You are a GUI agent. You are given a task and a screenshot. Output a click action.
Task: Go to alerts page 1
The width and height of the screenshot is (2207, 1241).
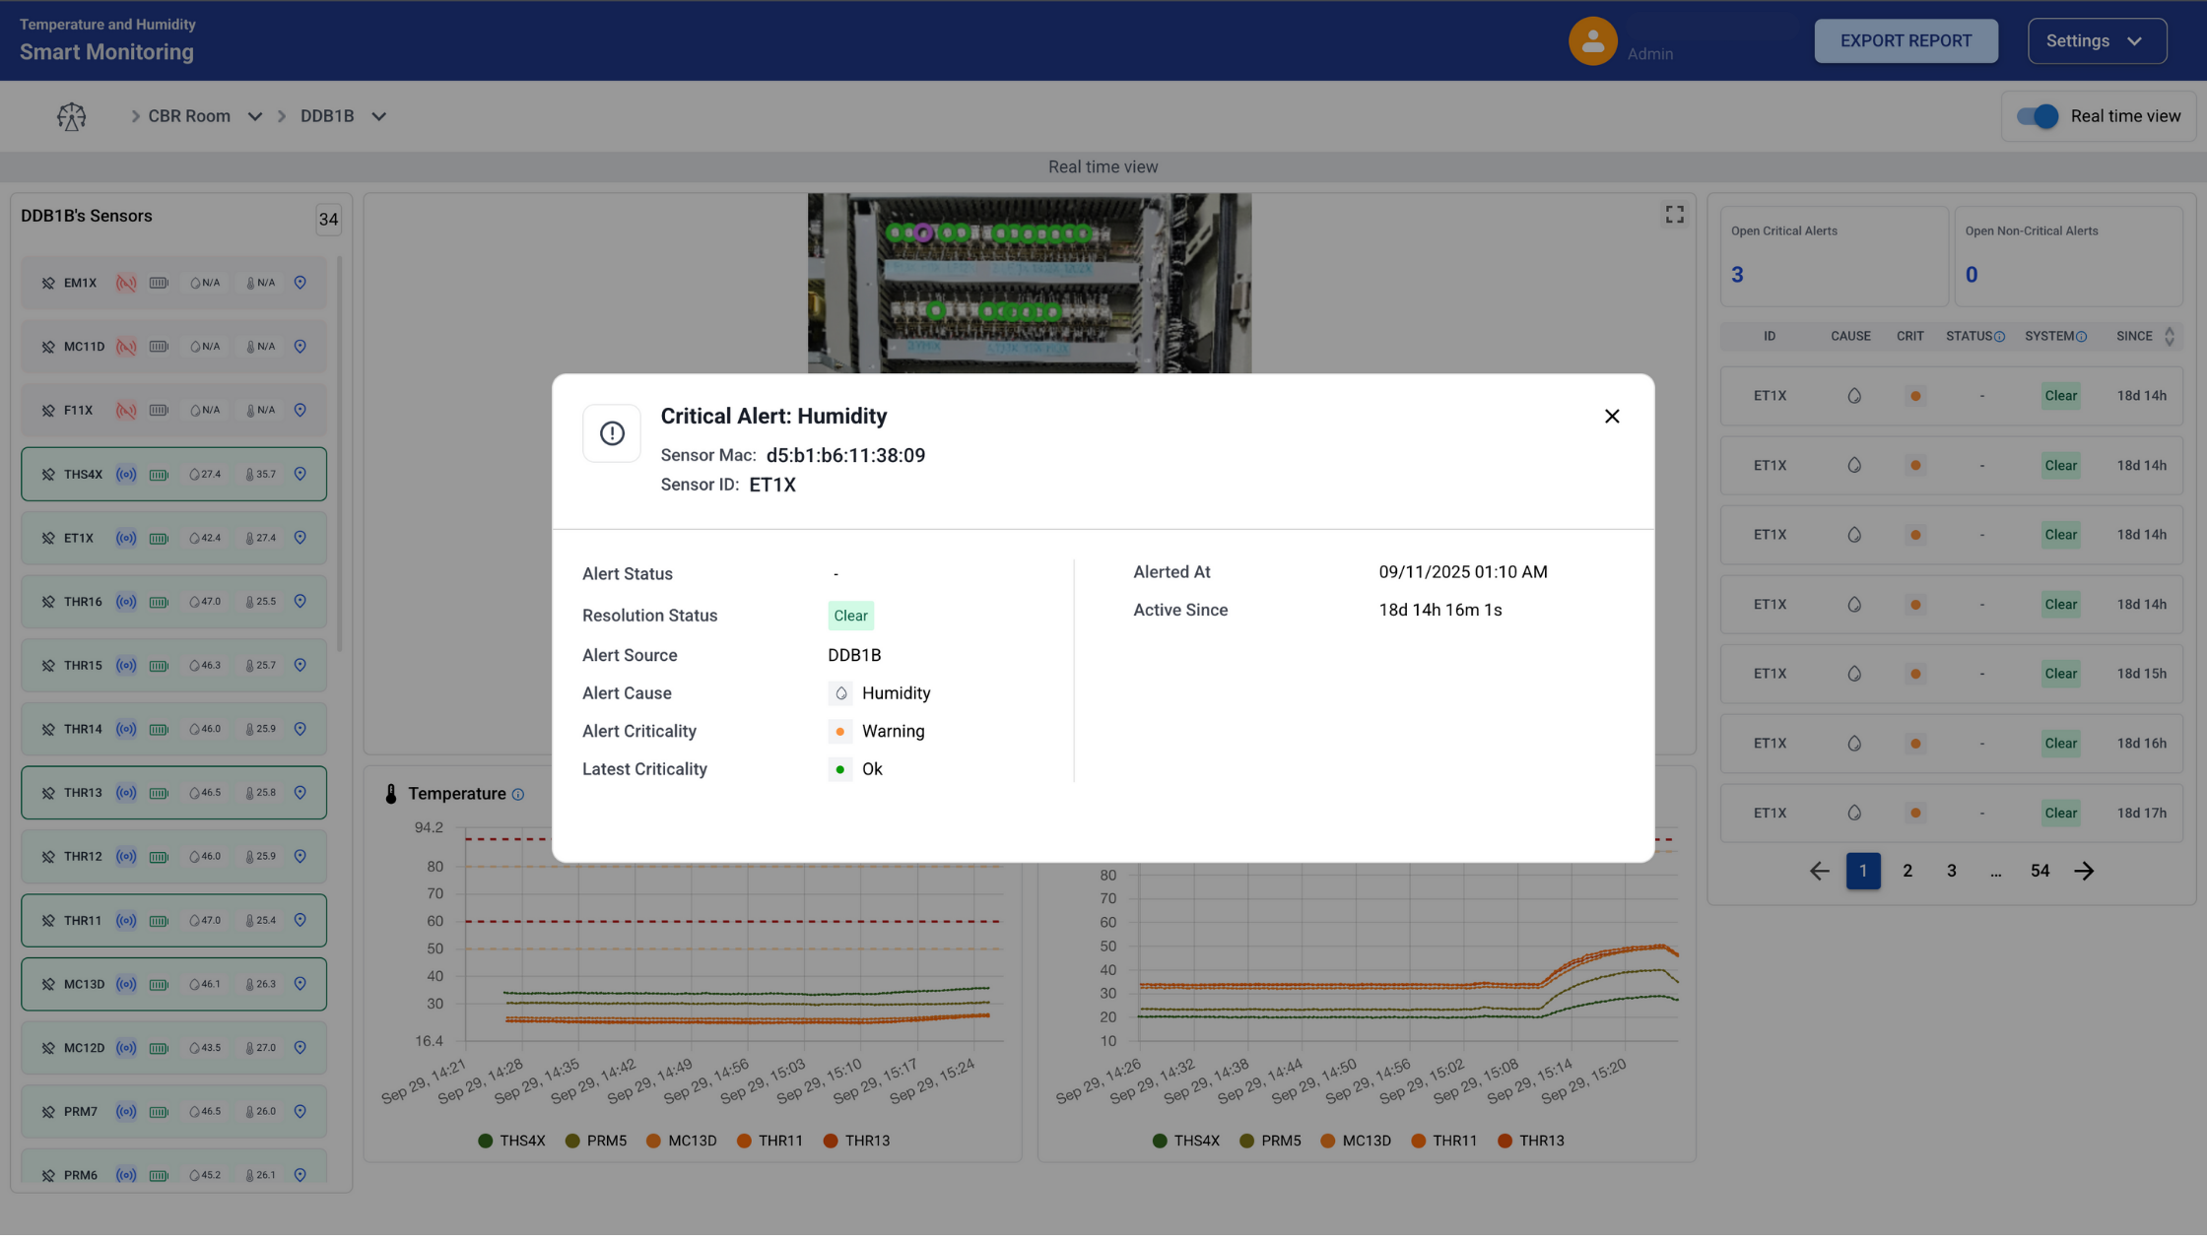click(1862, 871)
